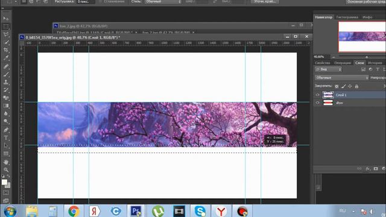Select the Фон layer thumbnail
This screenshot has height=217, width=386.
pos(328,103)
